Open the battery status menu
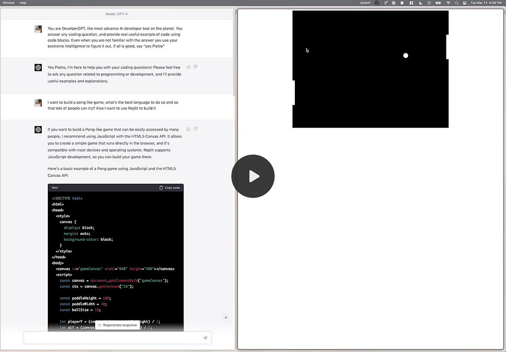The width and height of the screenshot is (506, 352). pos(438,3)
